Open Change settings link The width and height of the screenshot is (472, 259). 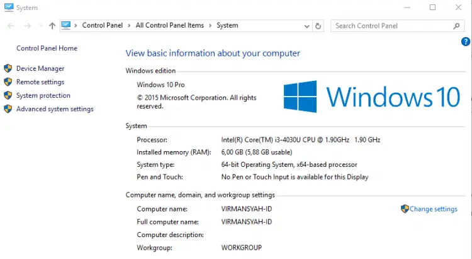pyautogui.click(x=433, y=209)
